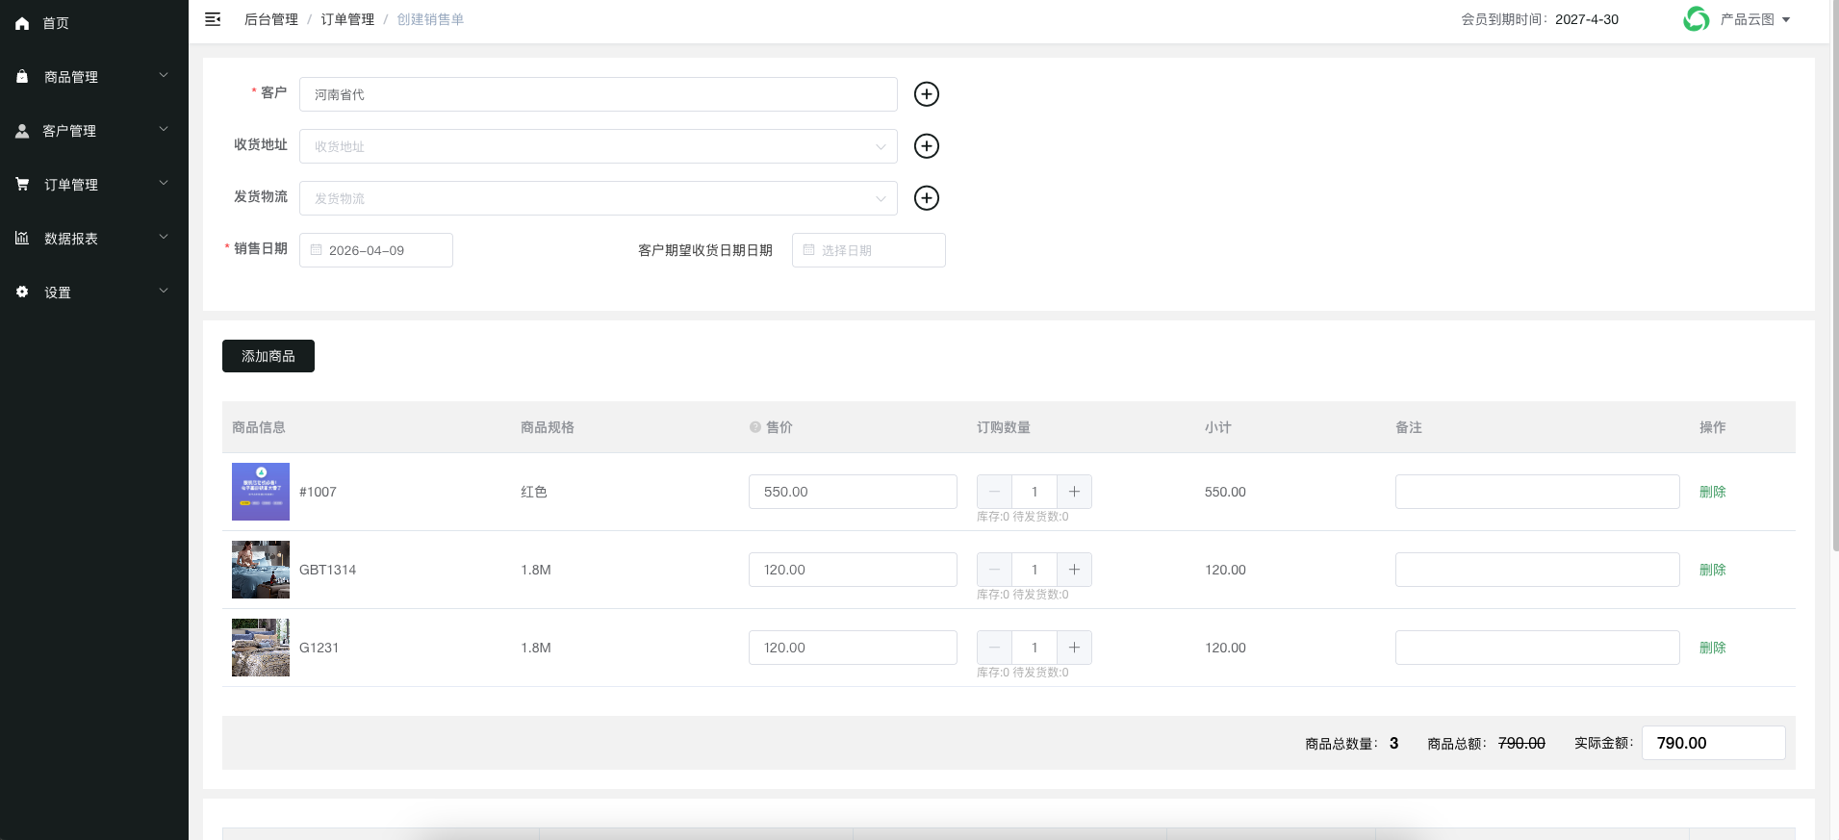Click quantity input for GBT1314
The height and width of the screenshot is (840, 1839).
(1034, 570)
